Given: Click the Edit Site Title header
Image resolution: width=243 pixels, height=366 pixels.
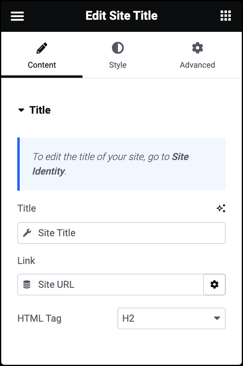Looking at the screenshot, I should click(121, 16).
